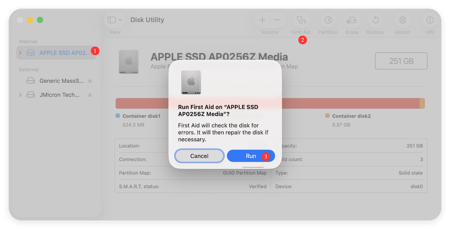Click the APPLE SSD sidebar drive icon
The height and width of the screenshot is (229, 450).
tap(31, 53)
